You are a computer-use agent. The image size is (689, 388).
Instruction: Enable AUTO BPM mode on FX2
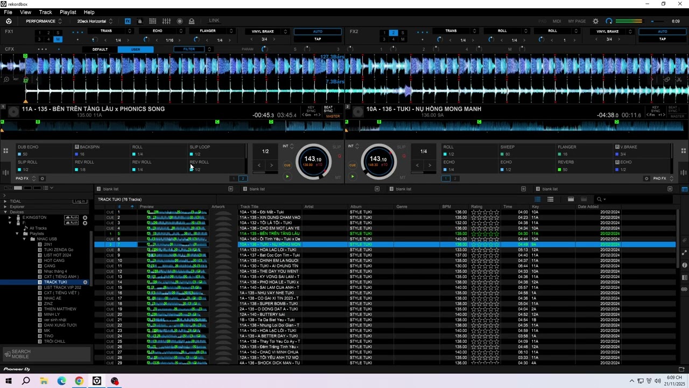(663, 31)
